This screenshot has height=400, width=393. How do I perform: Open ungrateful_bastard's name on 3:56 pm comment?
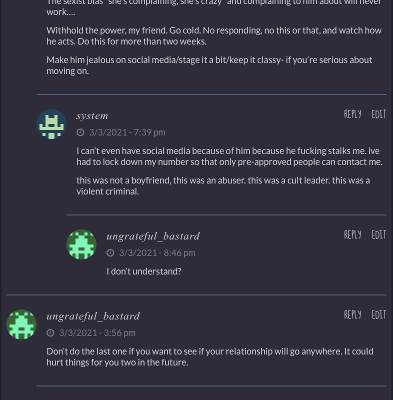pos(93,316)
